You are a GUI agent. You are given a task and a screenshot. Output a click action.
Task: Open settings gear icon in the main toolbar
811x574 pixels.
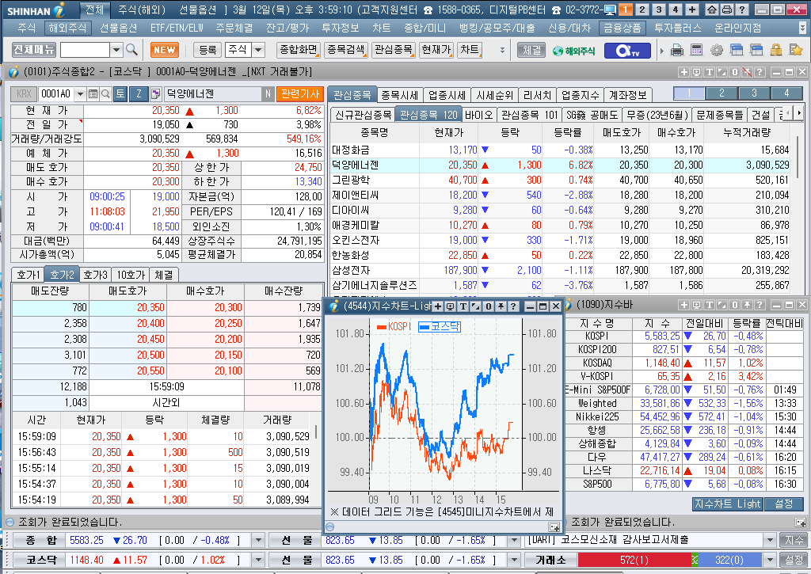tap(716, 50)
